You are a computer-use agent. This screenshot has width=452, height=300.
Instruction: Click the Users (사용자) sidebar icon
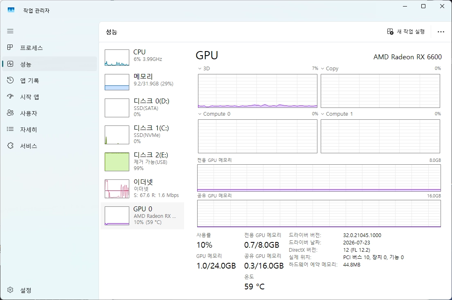point(10,113)
